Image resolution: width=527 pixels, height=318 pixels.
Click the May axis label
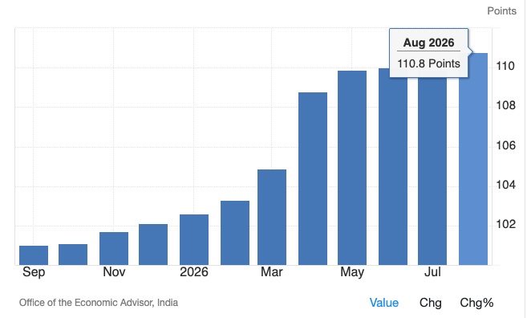352,272
